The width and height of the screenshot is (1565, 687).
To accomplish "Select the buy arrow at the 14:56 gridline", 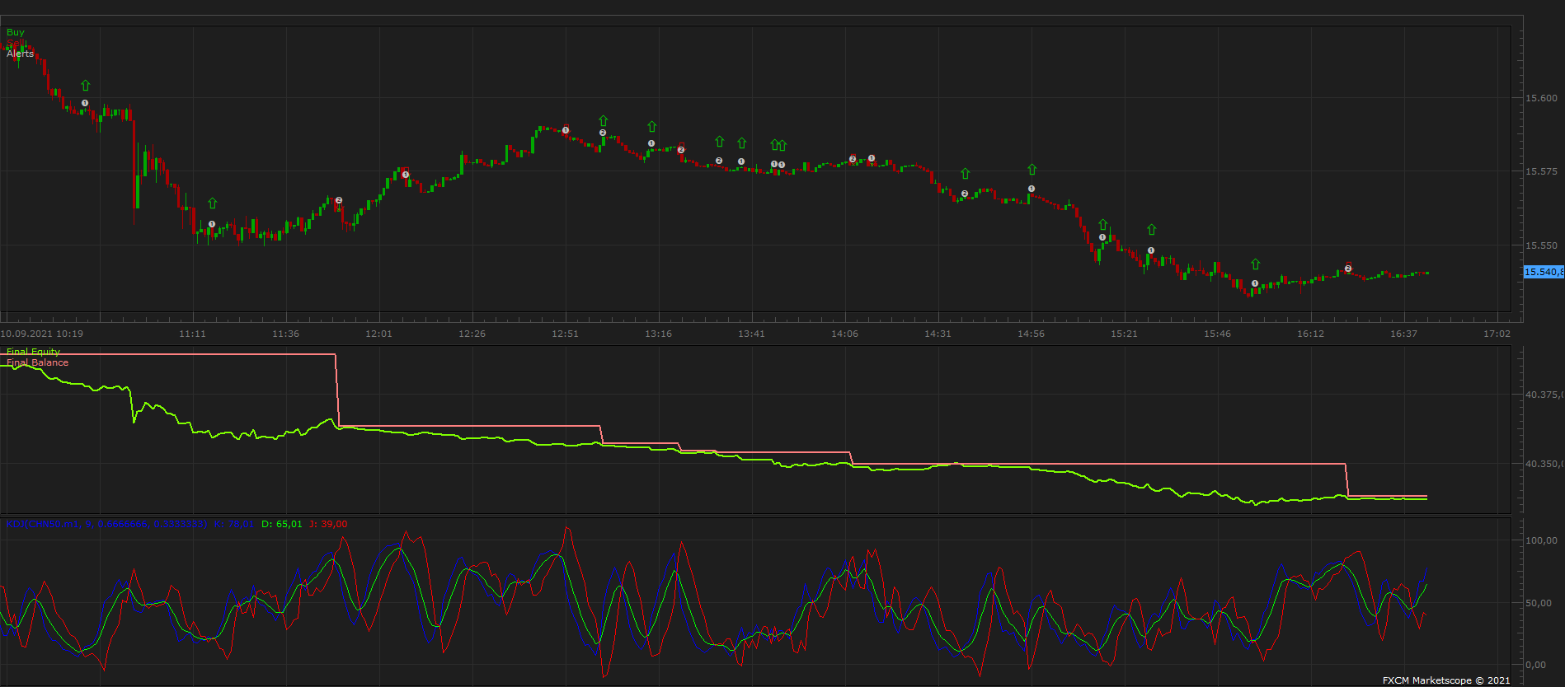I will tap(1032, 169).
